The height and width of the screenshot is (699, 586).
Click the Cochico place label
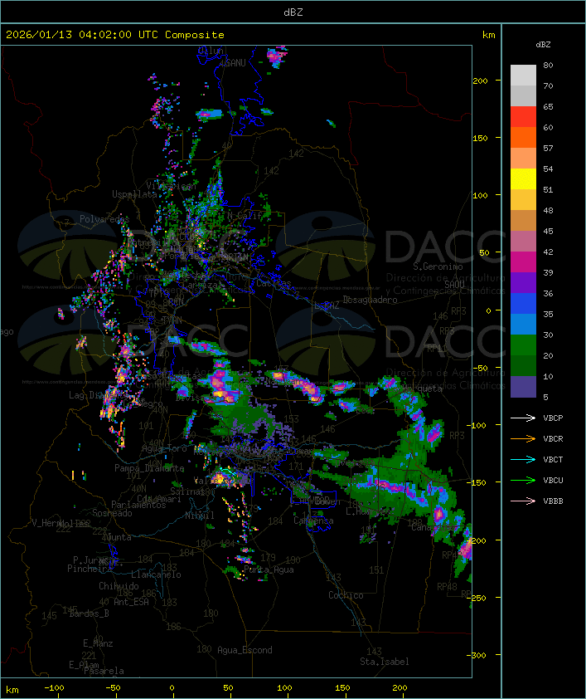pos(346,595)
